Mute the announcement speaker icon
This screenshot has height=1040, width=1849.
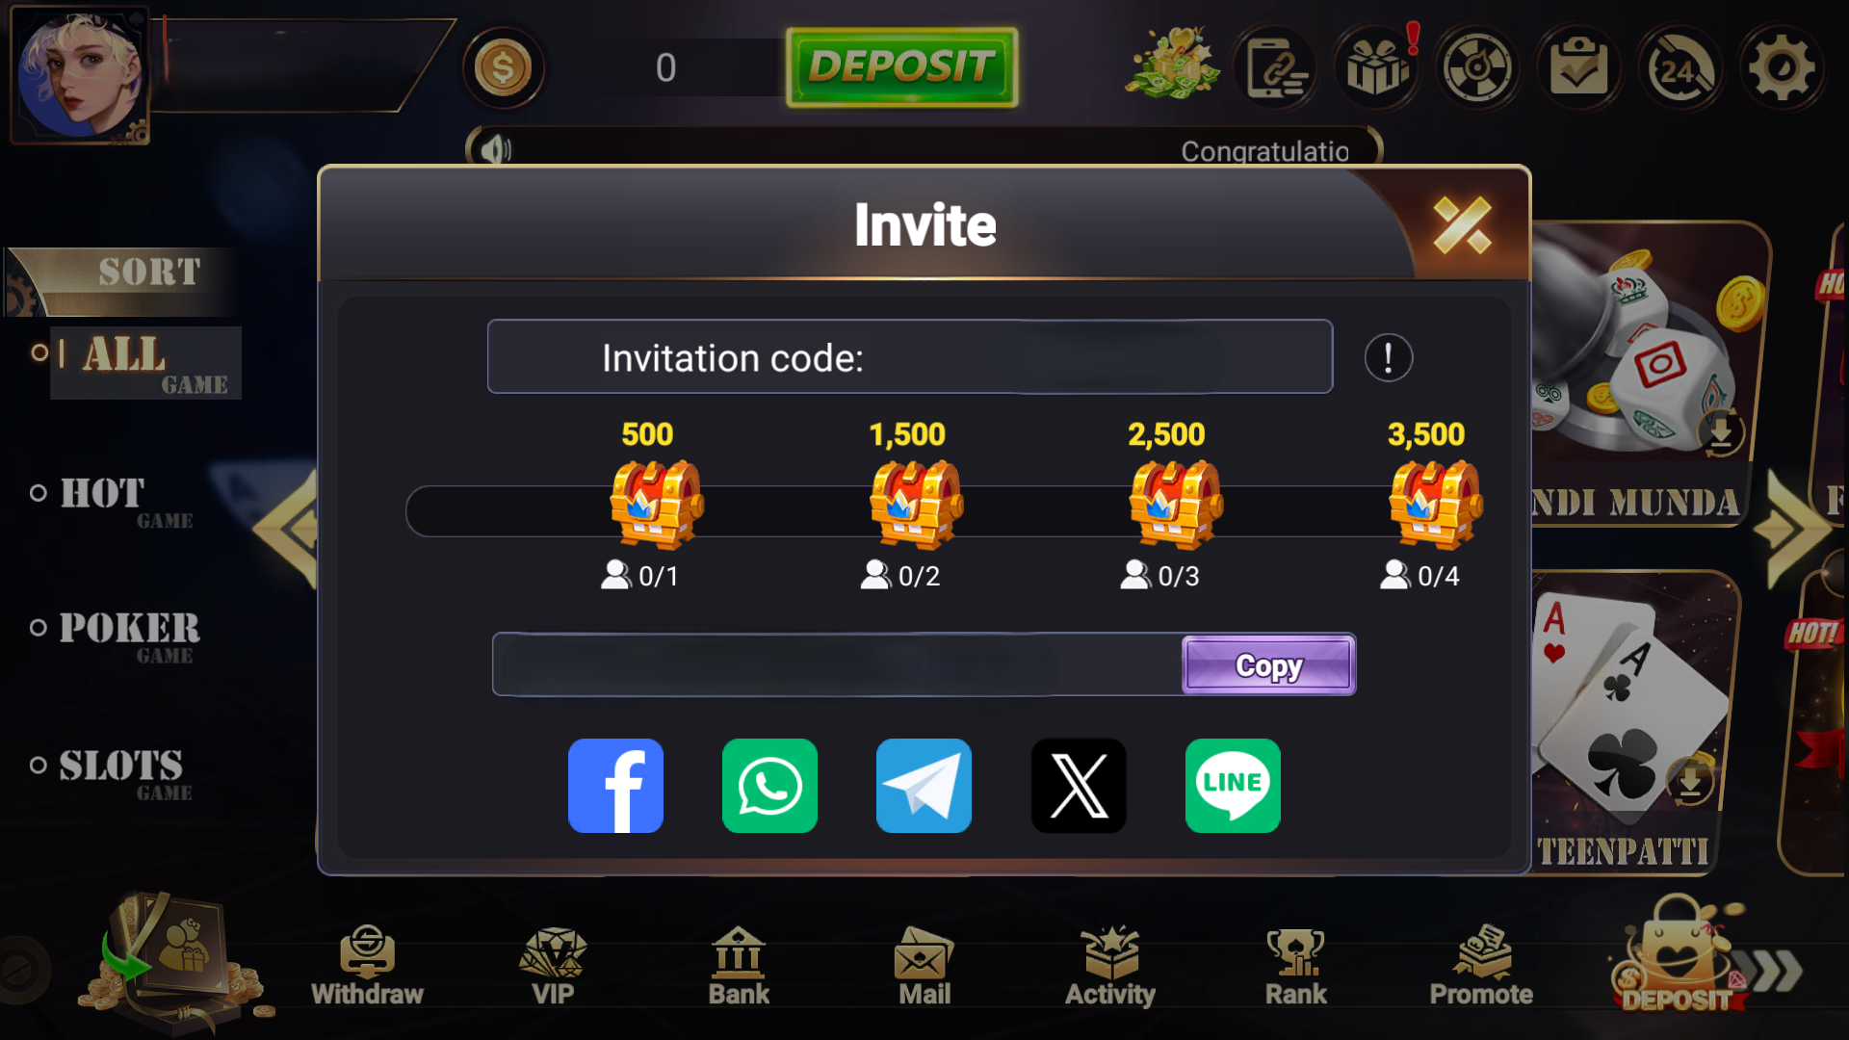tap(495, 150)
